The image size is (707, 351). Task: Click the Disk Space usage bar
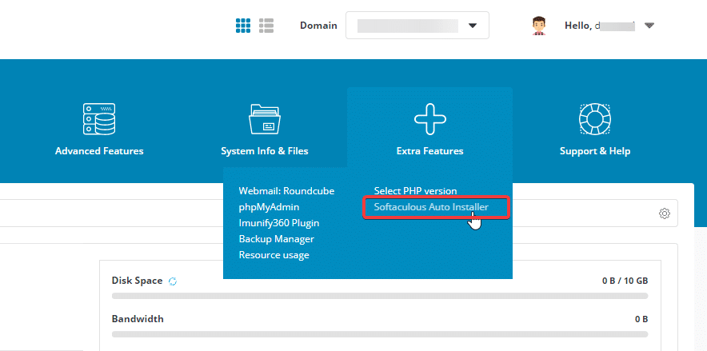point(379,295)
